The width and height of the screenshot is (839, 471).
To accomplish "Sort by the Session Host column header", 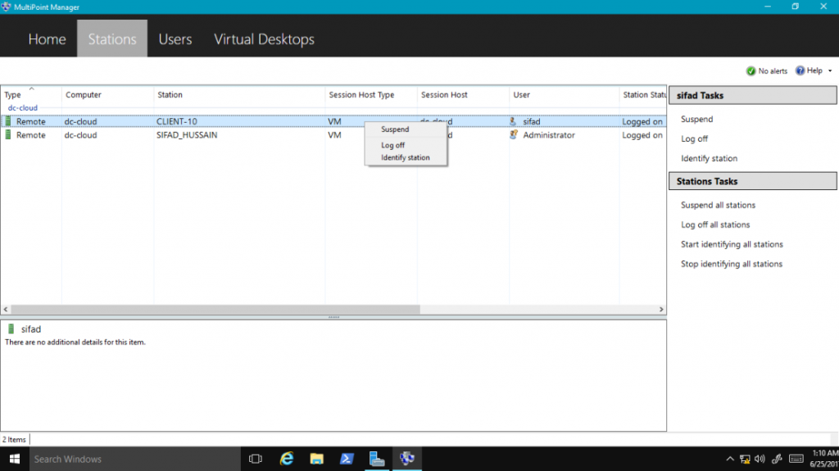I will click(x=463, y=95).
